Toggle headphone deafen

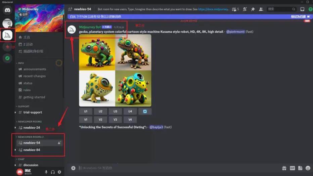pos(53,172)
